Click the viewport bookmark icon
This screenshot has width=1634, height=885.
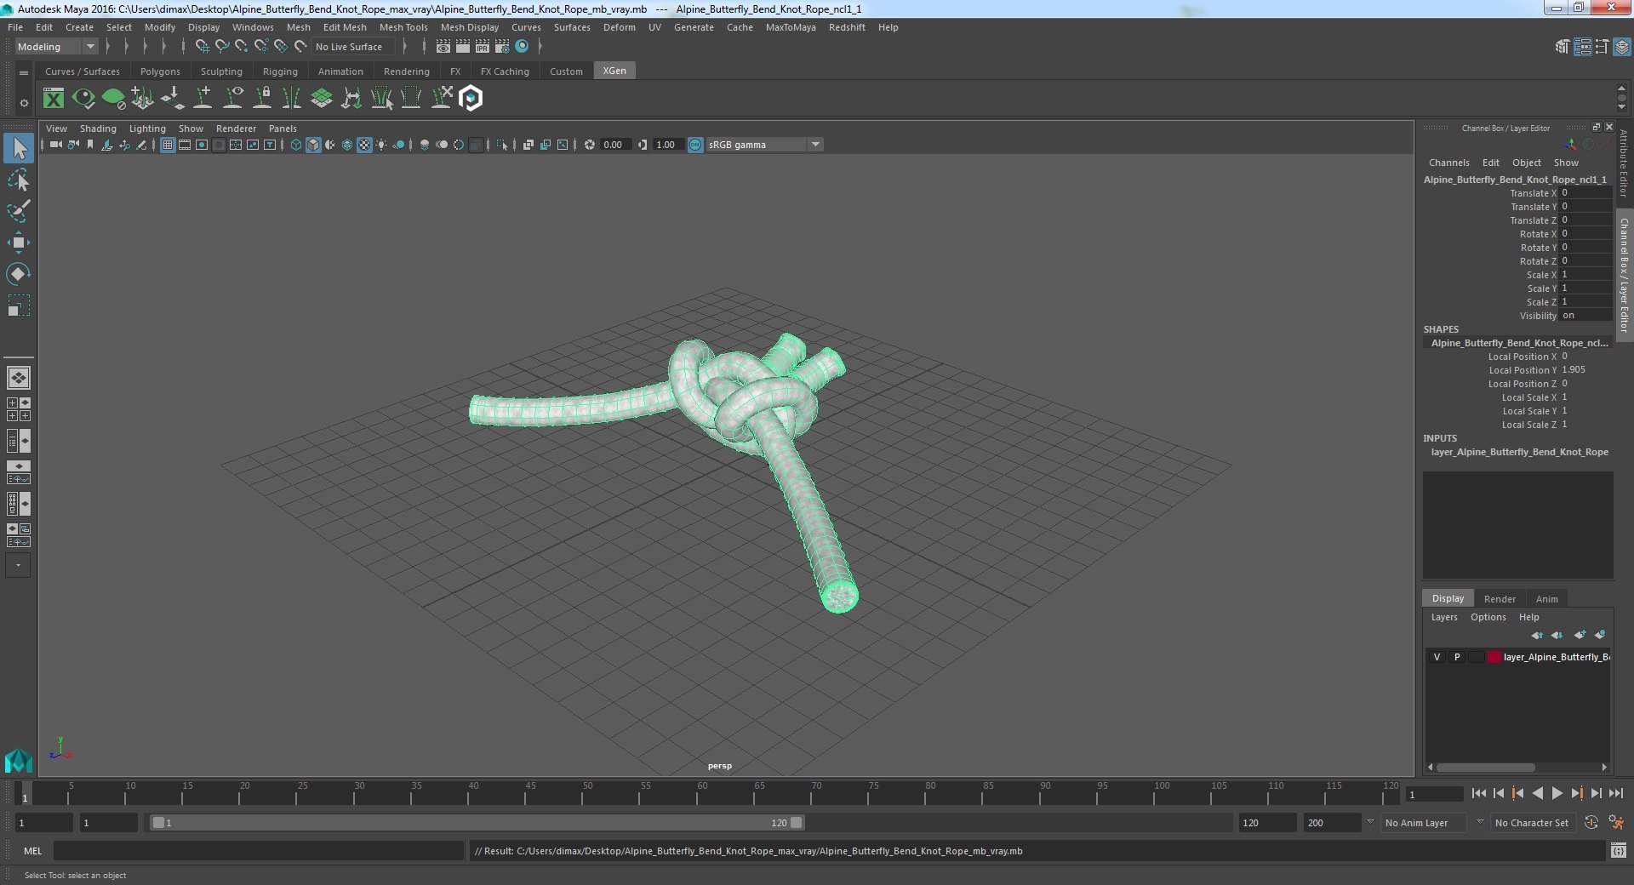click(90, 145)
